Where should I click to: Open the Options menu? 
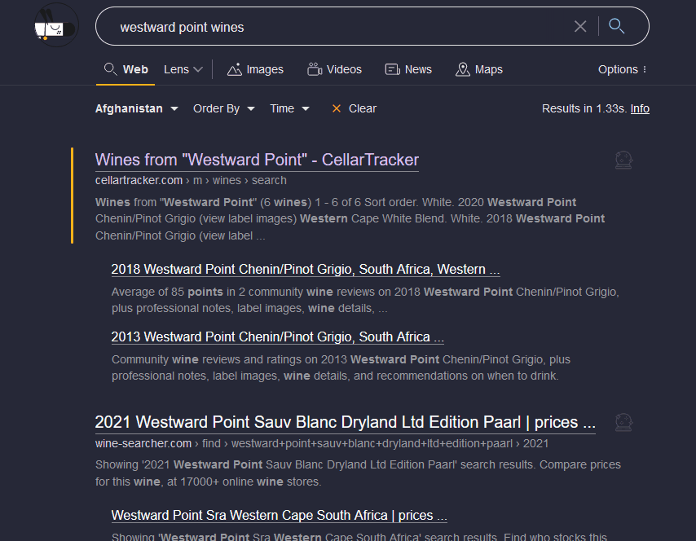tap(622, 69)
